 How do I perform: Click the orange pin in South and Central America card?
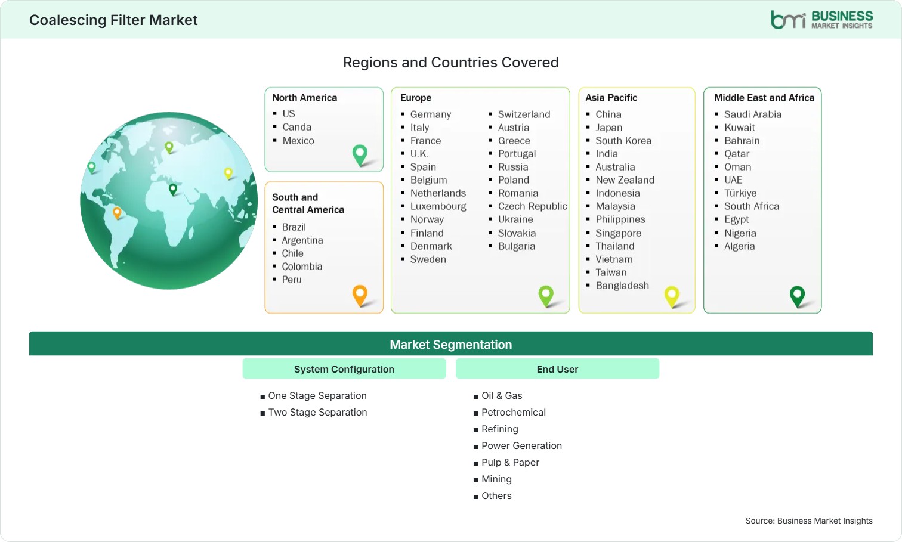point(360,296)
